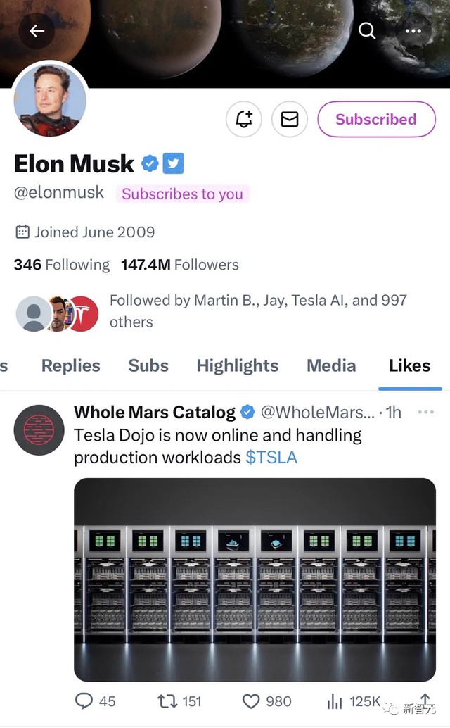View Elon Musk's profile picture
This screenshot has height=728, width=450.
click(x=51, y=100)
